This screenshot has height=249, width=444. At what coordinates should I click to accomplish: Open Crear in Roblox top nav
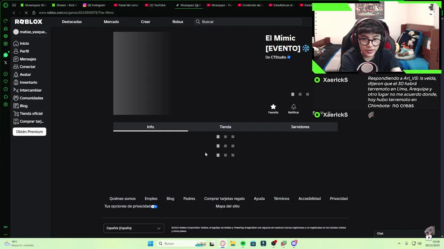(146, 22)
